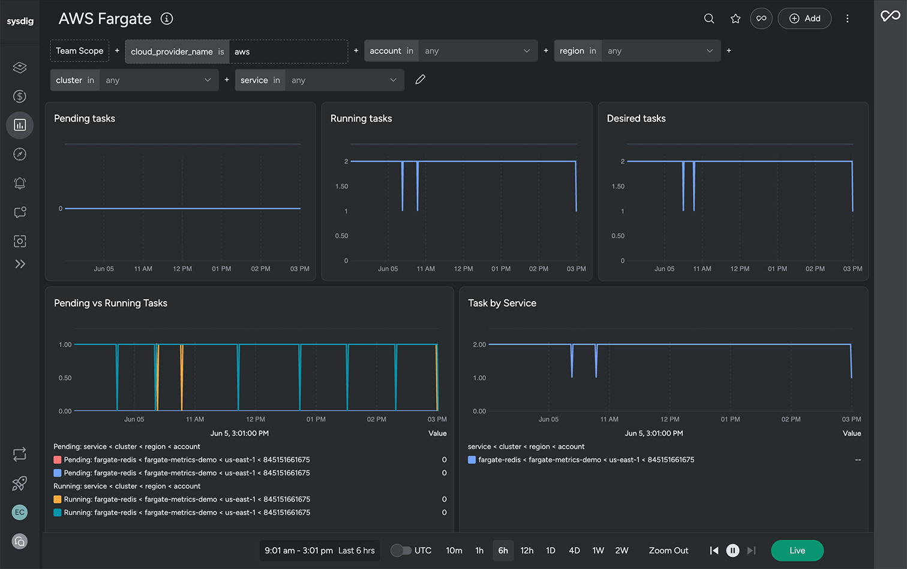Click plus after account filter
Viewport: 907px width, 569px height.
546,51
